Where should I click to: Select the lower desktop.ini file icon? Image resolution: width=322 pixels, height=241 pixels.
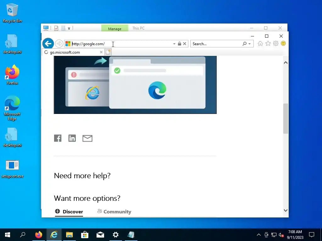pyautogui.click(x=12, y=137)
